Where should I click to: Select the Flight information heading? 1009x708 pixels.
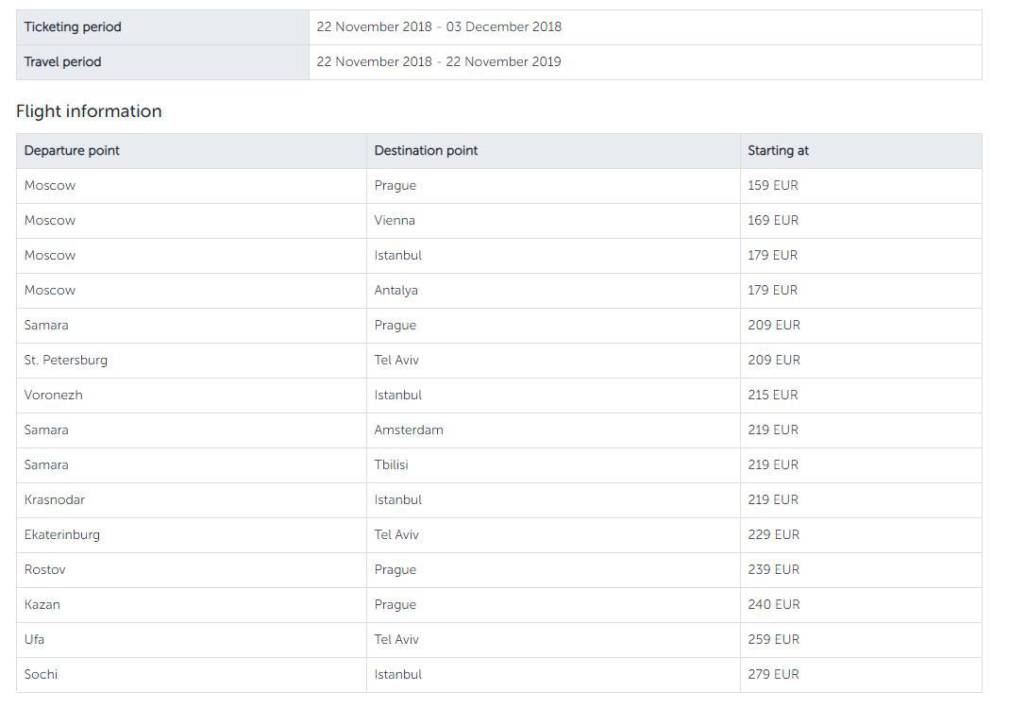click(89, 111)
